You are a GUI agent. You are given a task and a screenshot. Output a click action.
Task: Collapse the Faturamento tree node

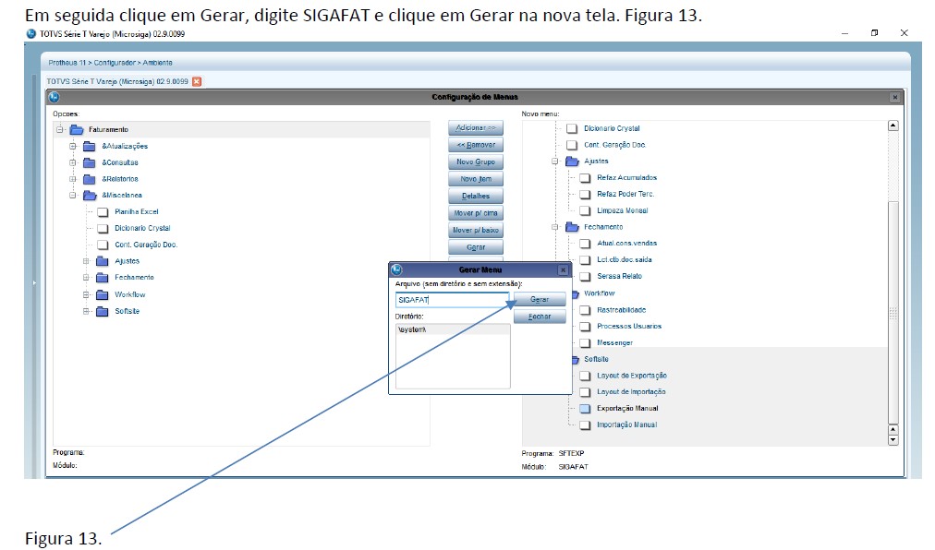tap(60, 129)
